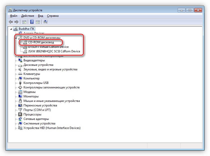Click the Forward arrow toolbar button

[x=17, y=22]
